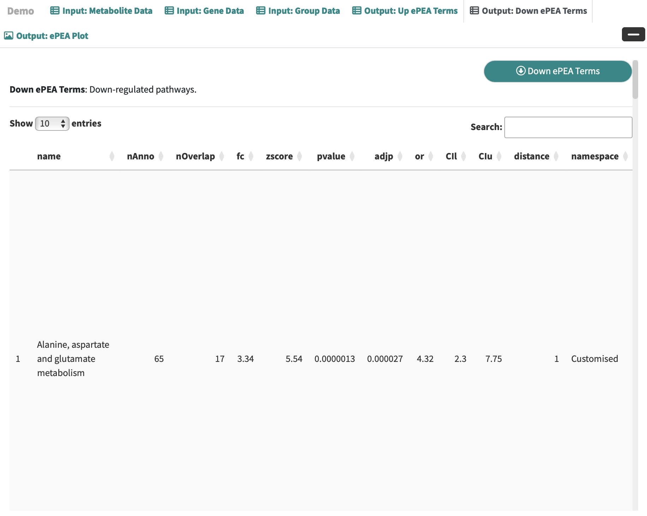This screenshot has width=647, height=516.
Task: Open the Output: Up ePEA Terms tab
Action: click(405, 11)
